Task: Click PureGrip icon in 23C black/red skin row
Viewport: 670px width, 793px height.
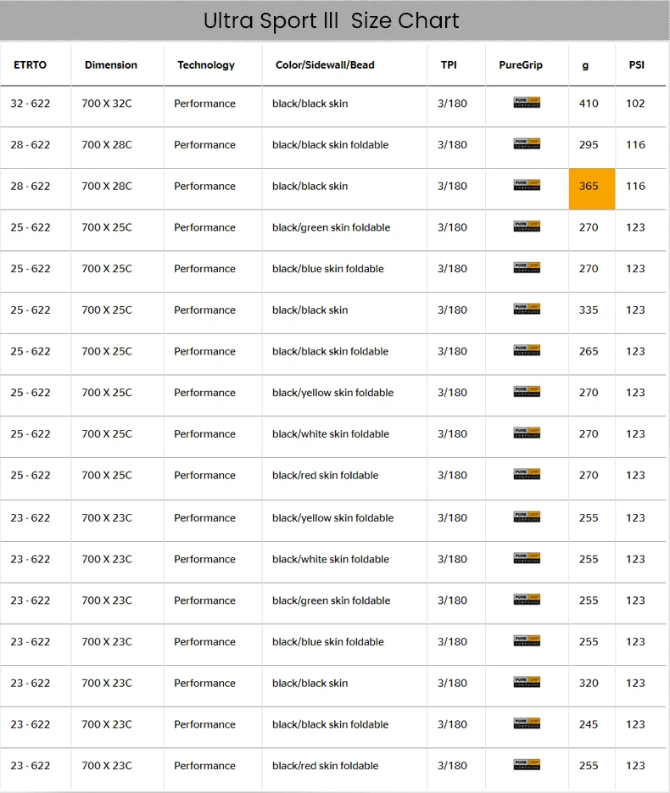Action: [527, 765]
